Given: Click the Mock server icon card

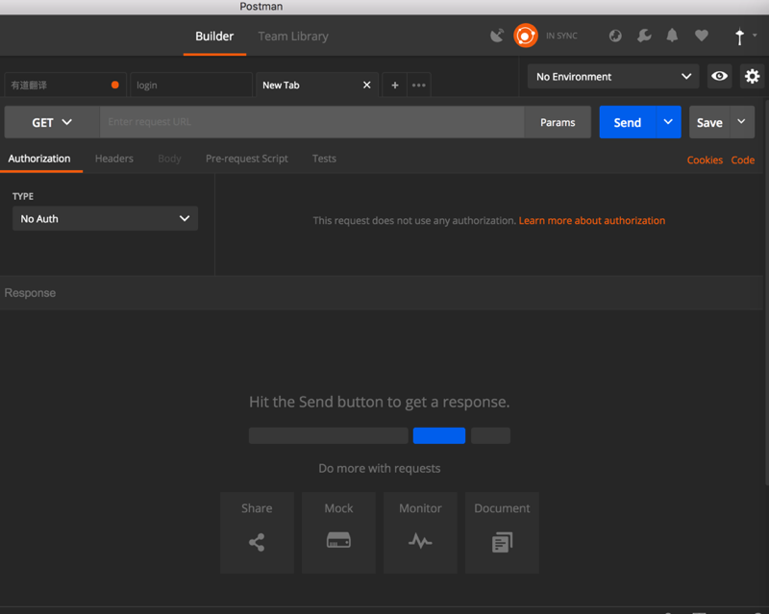Looking at the screenshot, I should (x=339, y=532).
